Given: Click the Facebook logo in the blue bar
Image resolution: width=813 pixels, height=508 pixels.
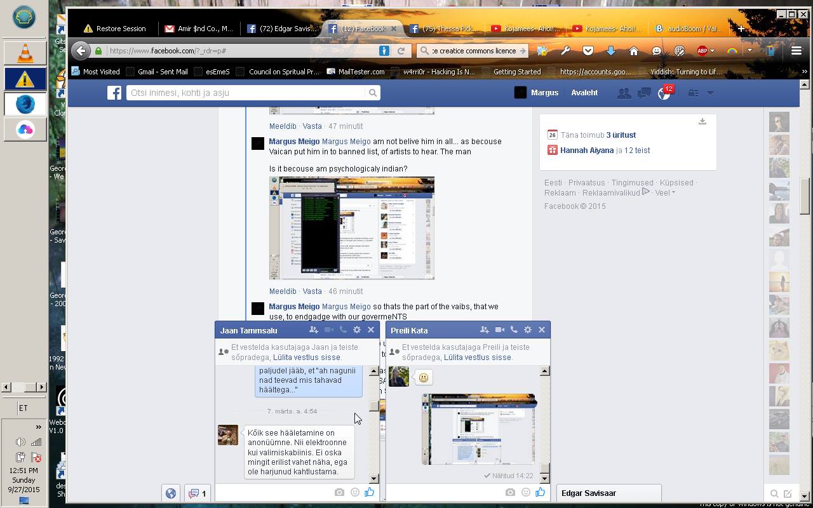Looking at the screenshot, I should pos(114,93).
